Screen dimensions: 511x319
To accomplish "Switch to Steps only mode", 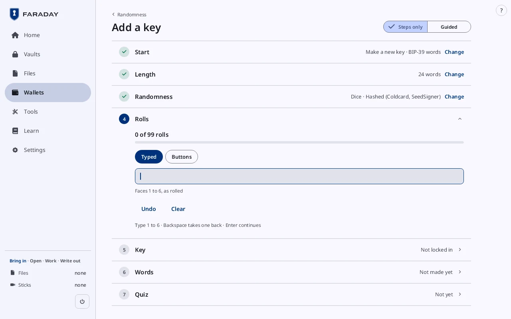I will [x=405, y=27].
